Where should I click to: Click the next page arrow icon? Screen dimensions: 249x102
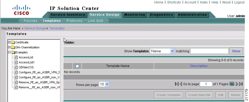(237, 84)
